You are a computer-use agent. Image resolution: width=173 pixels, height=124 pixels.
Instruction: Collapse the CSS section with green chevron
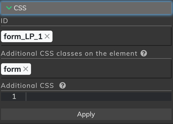coord(9,8)
